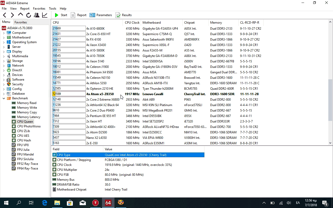Sort by the Chipset column header
The width and height of the screenshot is (333, 208).
195,23
